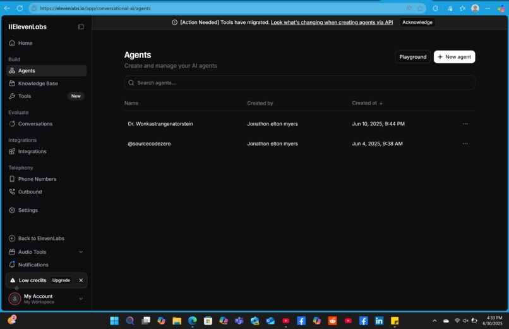This screenshot has height=329, width=509.
Task: Upgrade low credits plan
Action: tap(61, 280)
